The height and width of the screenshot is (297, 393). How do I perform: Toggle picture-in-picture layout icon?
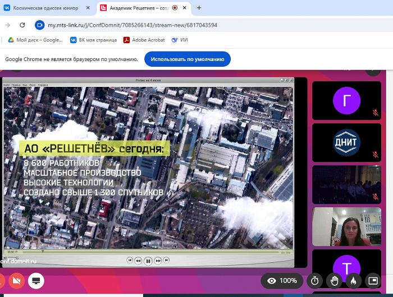pyautogui.click(x=372, y=280)
